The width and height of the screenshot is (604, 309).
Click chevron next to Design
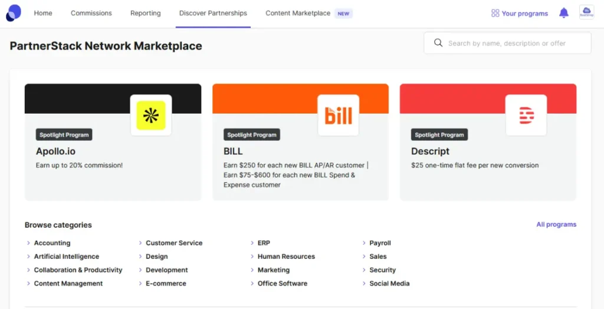coord(140,257)
